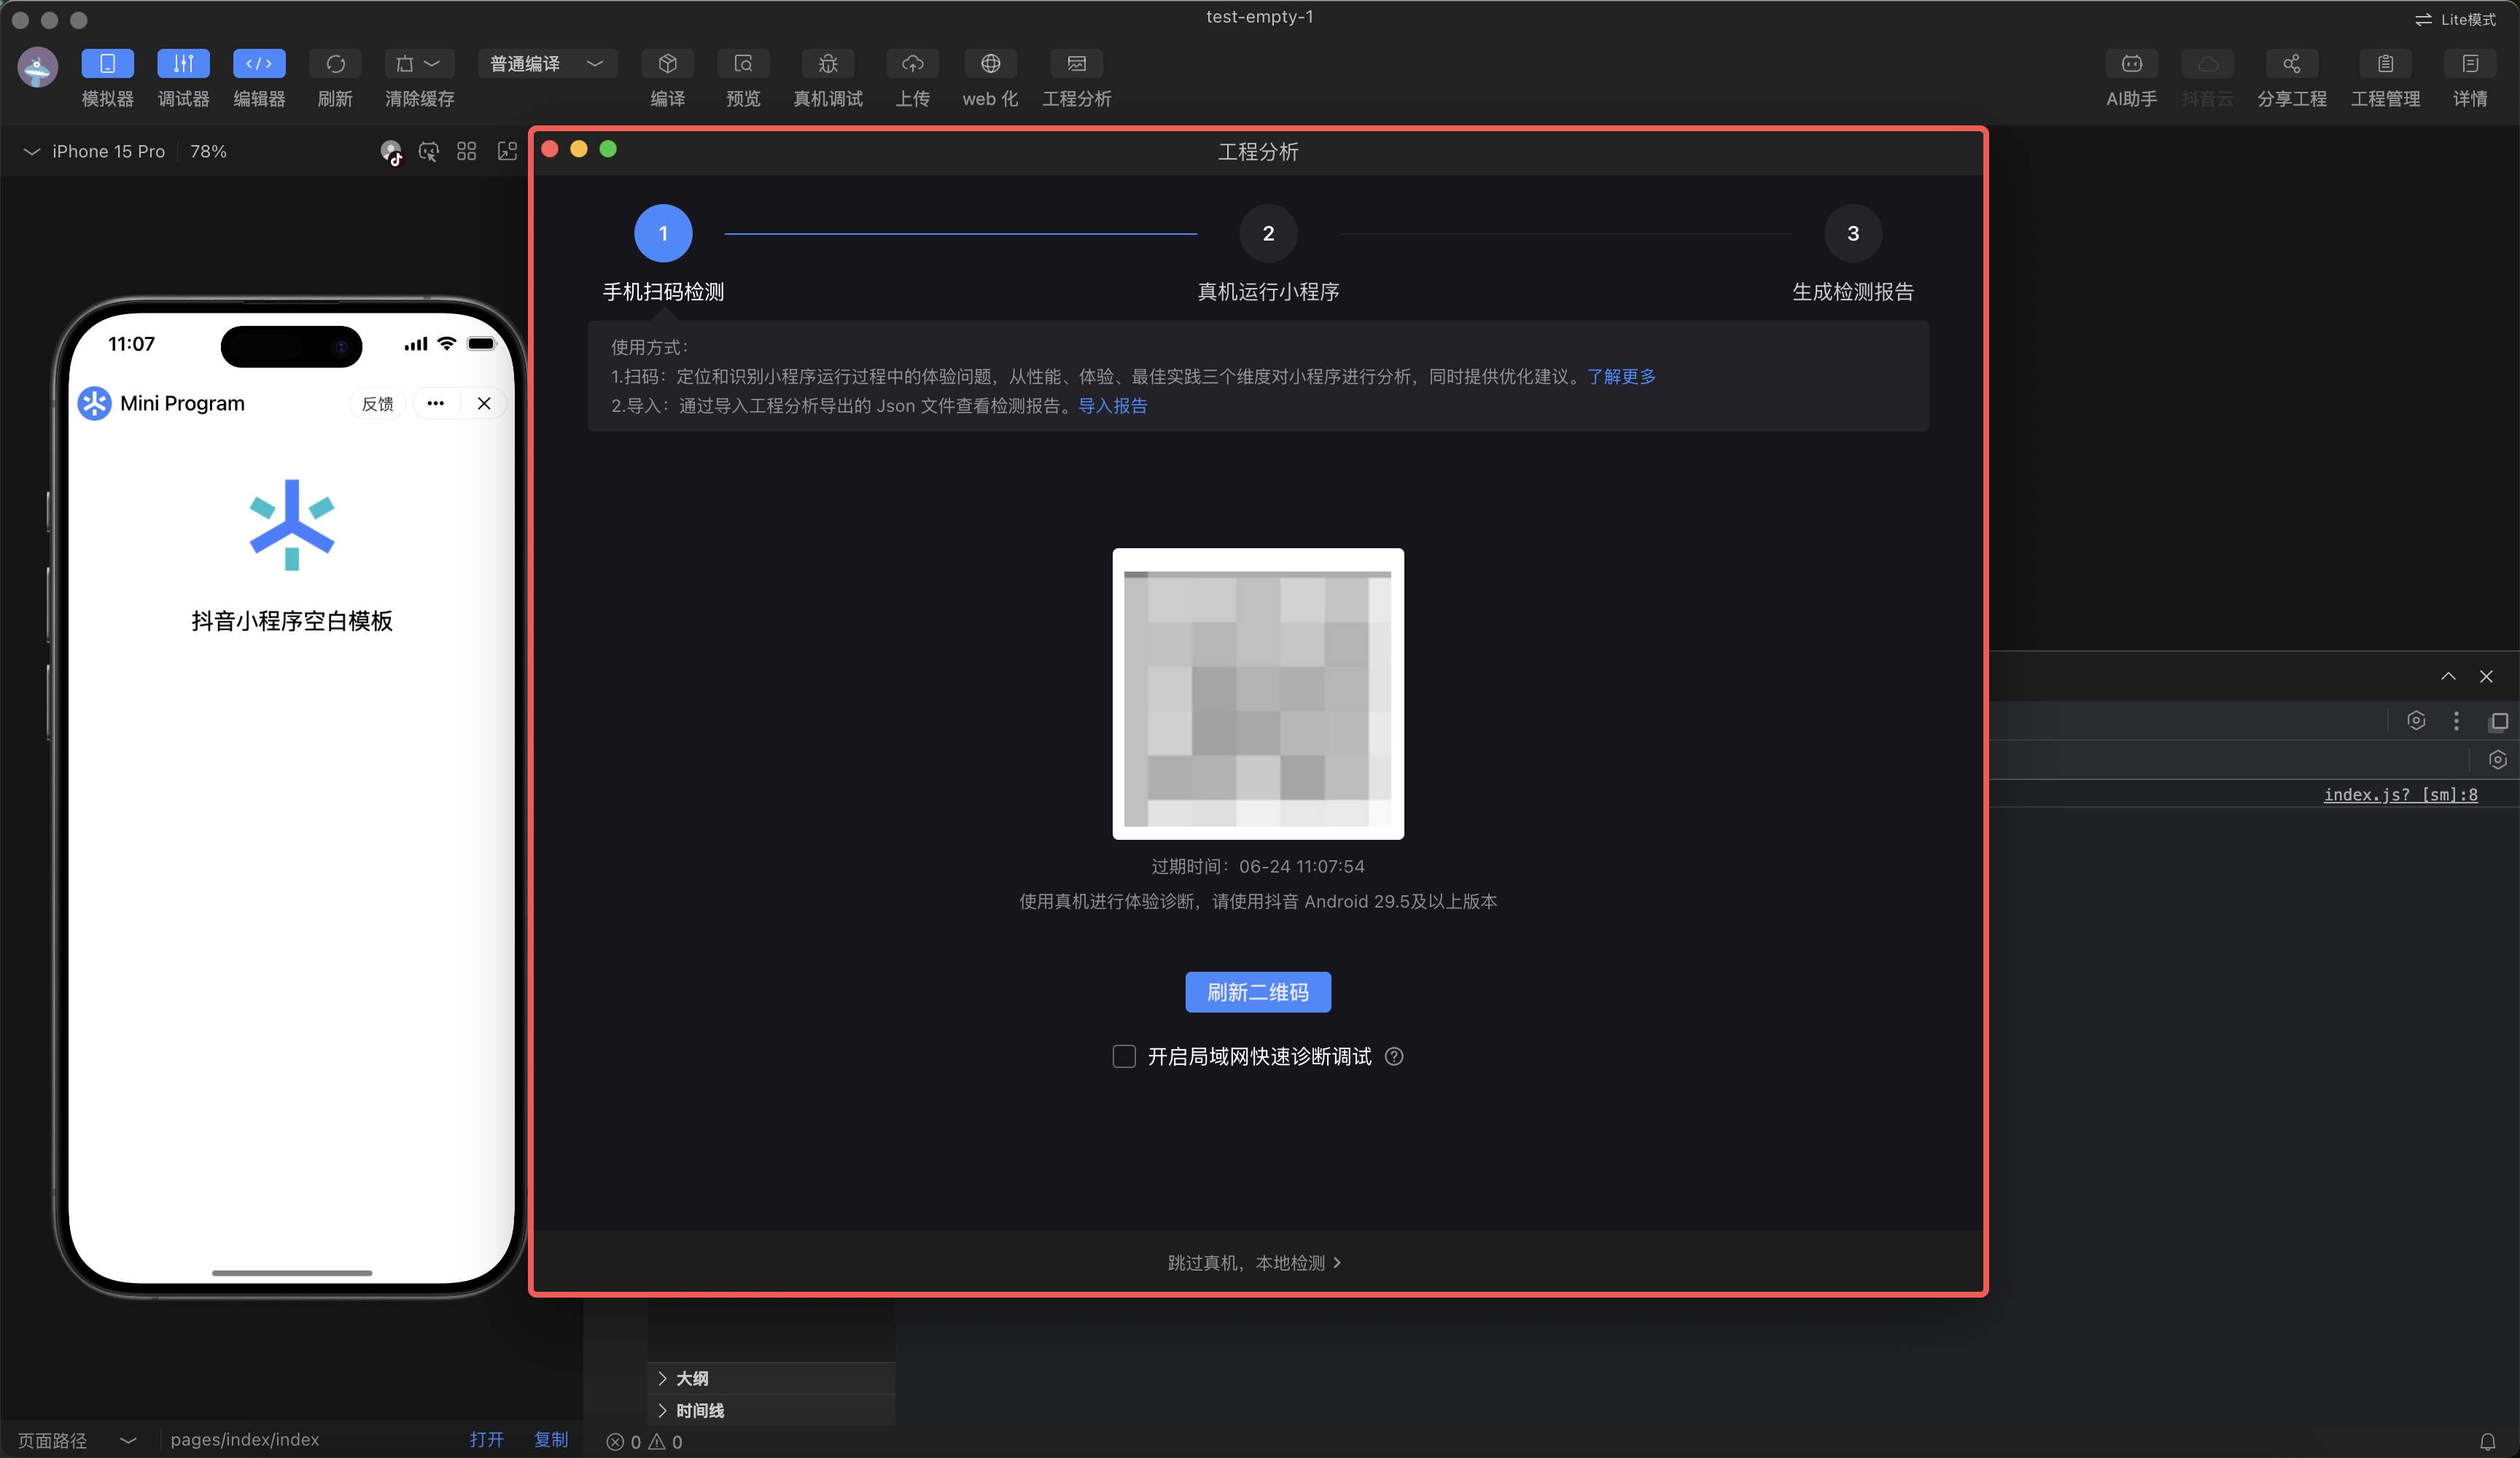The image size is (2520, 1458).
Task: Click the 编译 compile cube icon
Action: pos(667,64)
